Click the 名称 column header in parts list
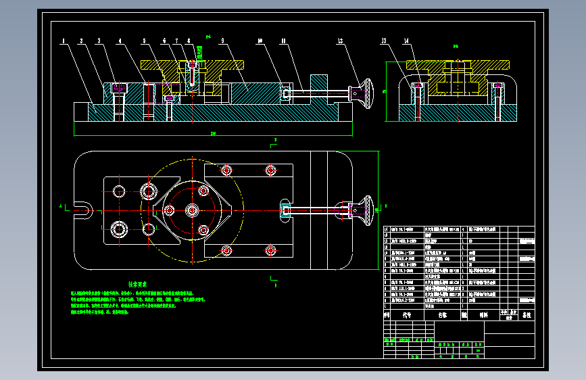 point(443,315)
